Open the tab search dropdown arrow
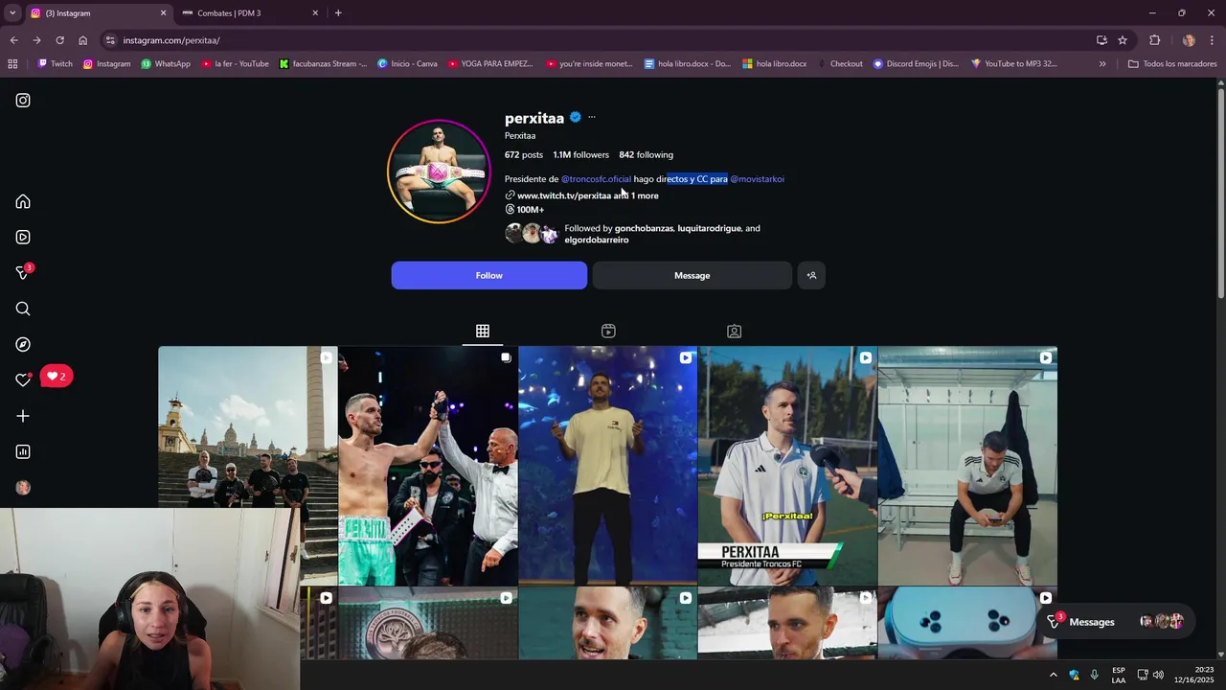The width and height of the screenshot is (1226, 690). 12,13
